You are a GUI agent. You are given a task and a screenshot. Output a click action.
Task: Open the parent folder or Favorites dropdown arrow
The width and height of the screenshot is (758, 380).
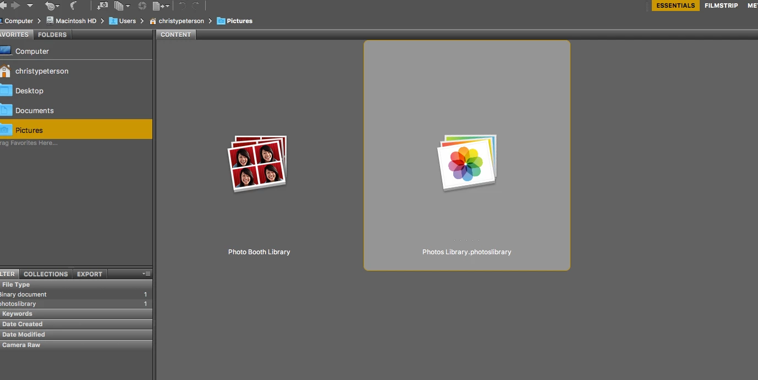[x=30, y=5]
